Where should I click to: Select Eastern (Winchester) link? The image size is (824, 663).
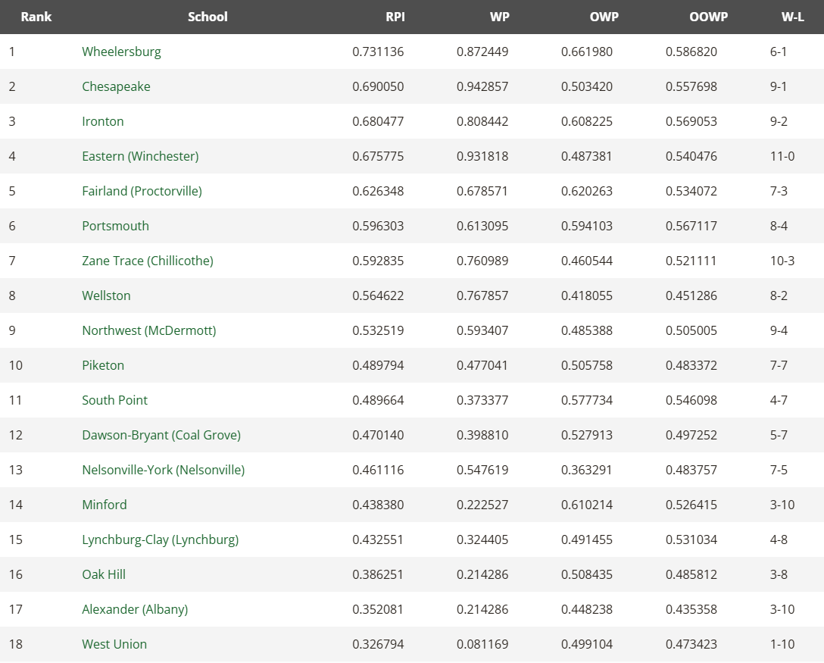[x=140, y=156]
